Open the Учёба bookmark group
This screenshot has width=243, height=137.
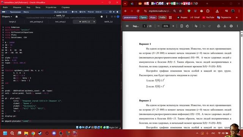[x=162, y=18]
